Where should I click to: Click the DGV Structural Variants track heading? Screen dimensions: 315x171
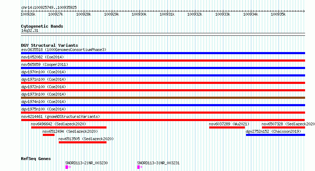(50, 45)
